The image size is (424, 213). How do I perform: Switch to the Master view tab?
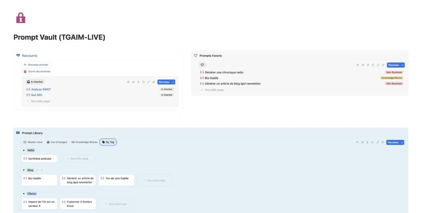click(33, 142)
